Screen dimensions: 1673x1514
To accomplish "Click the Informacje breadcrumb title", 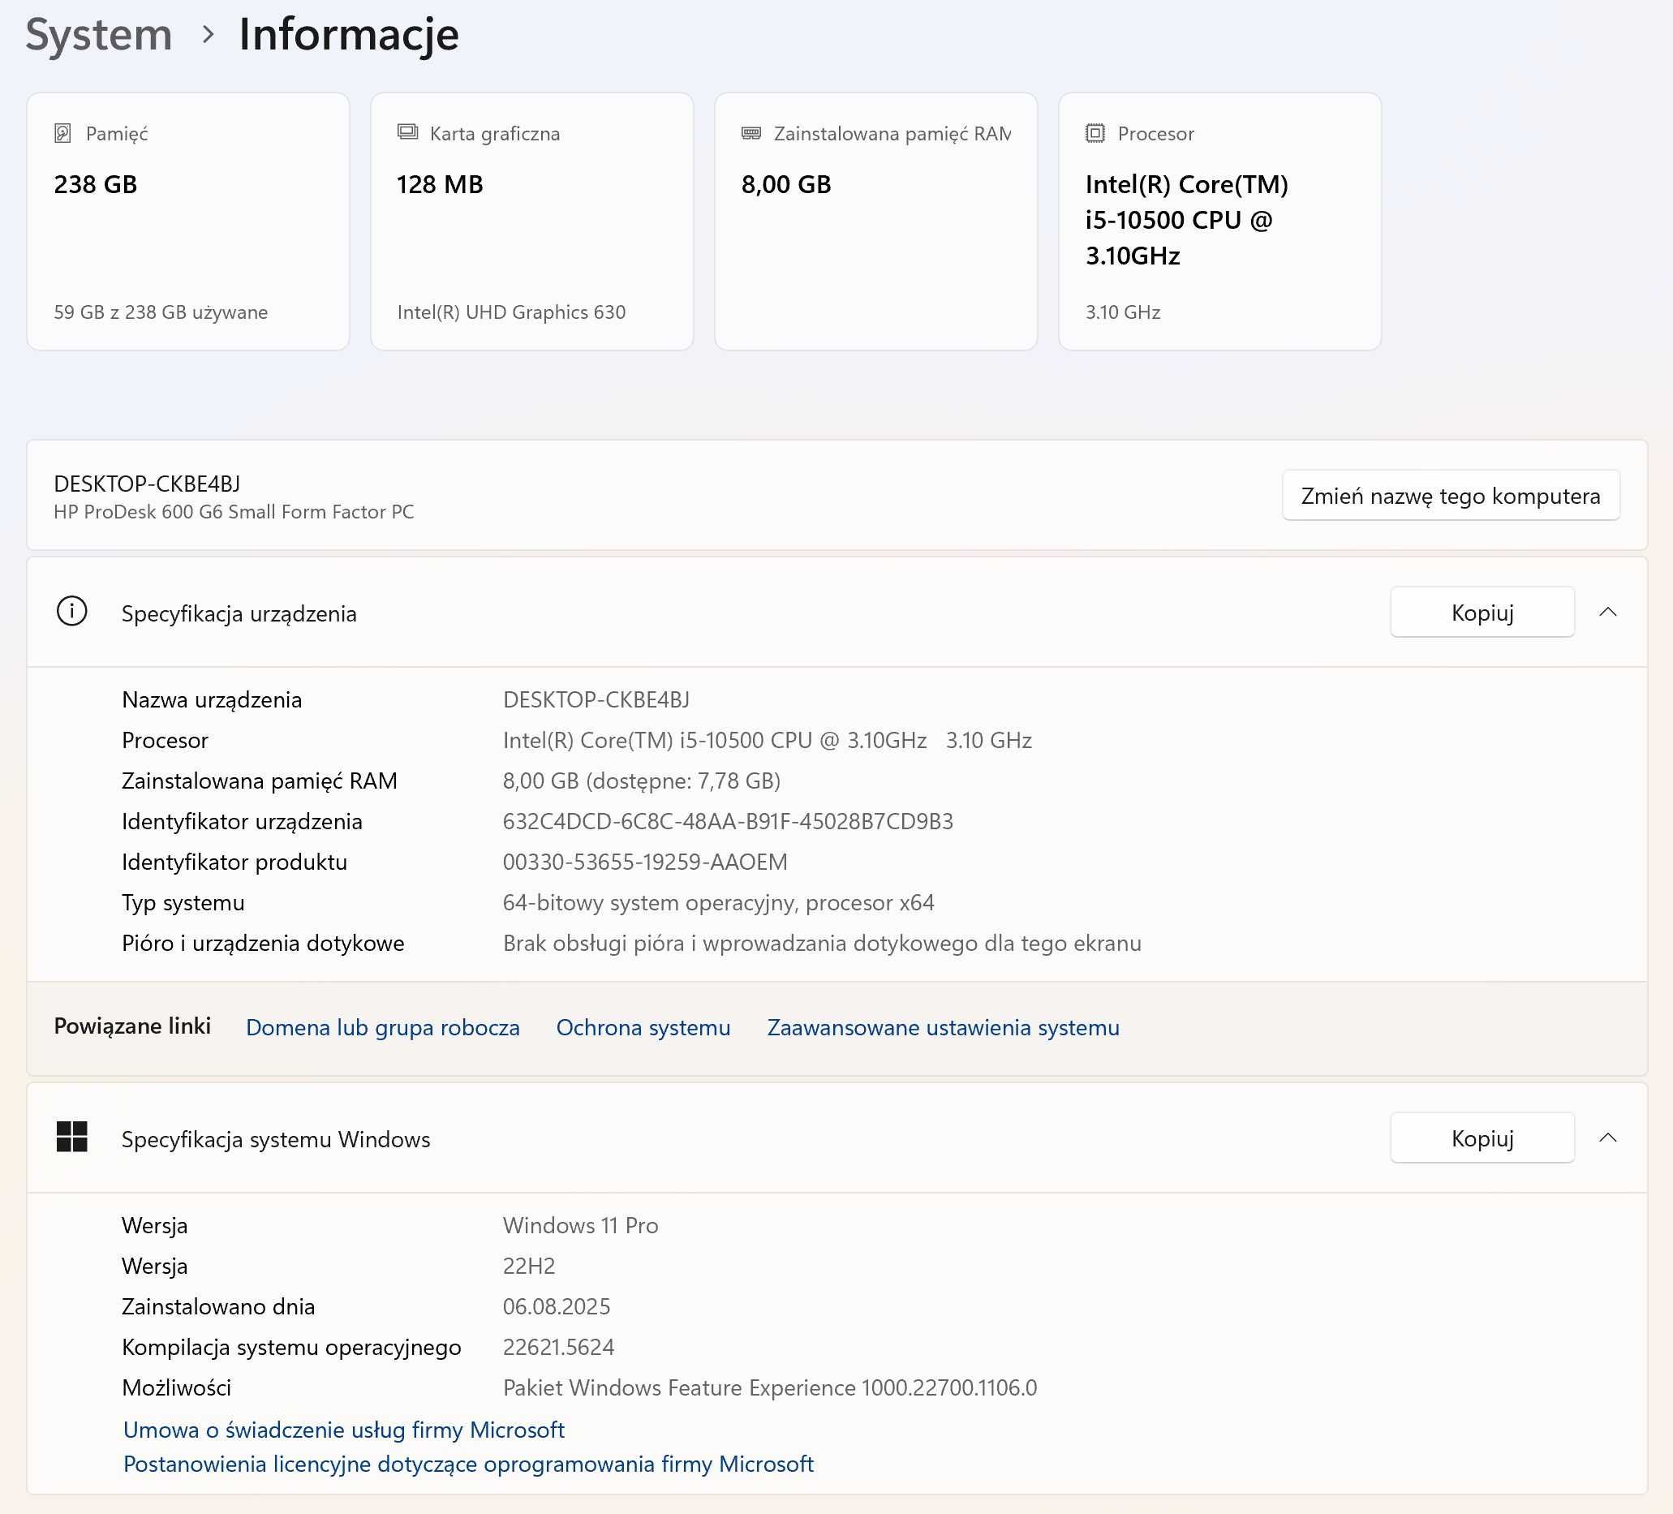I will [349, 35].
